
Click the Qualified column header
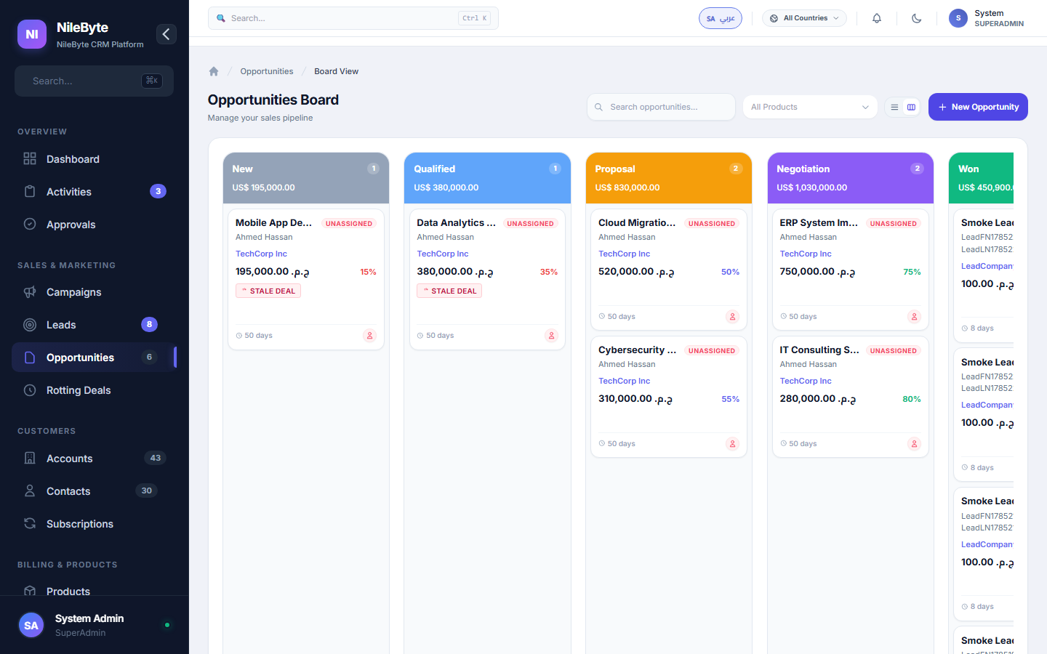click(x=487, y=178)
